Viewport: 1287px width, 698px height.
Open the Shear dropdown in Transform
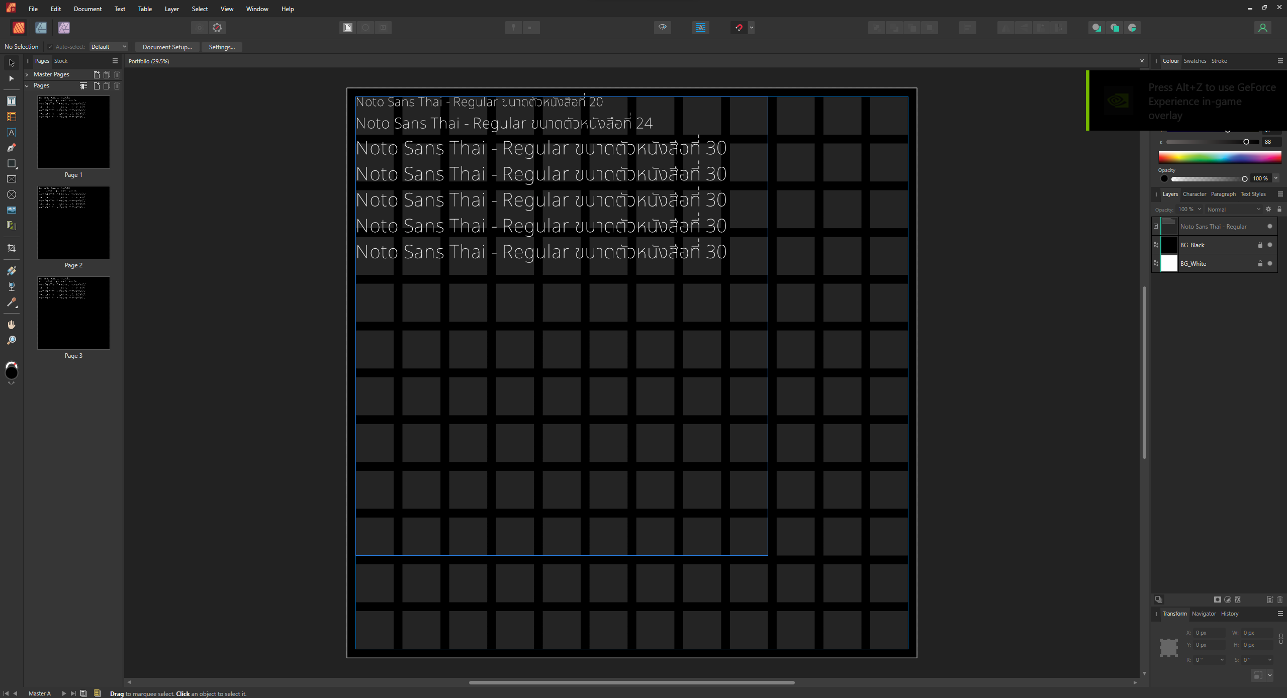(x=1270, y=660)
